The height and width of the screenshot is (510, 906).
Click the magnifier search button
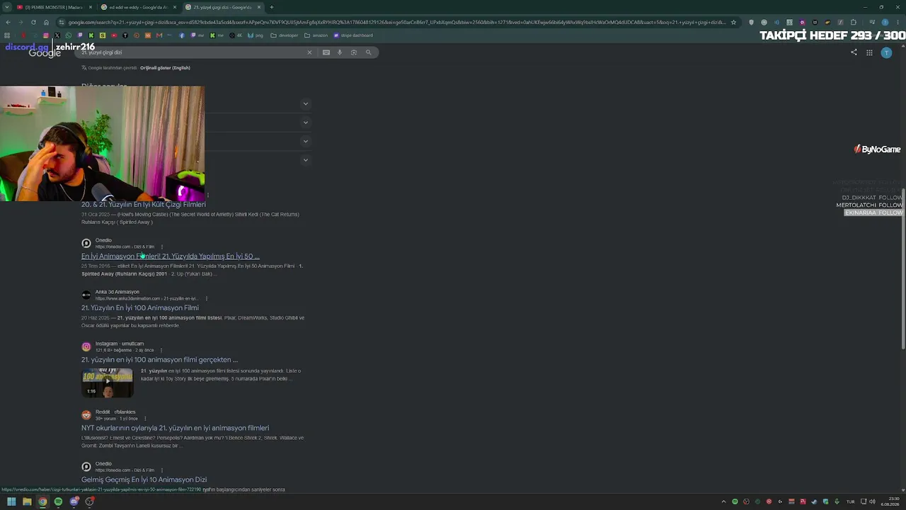click(x=368, y=52)
